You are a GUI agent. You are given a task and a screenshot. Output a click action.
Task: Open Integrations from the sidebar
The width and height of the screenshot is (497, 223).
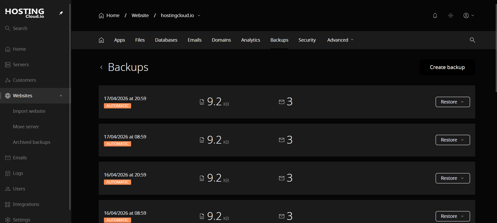click(x=26, y=204)
